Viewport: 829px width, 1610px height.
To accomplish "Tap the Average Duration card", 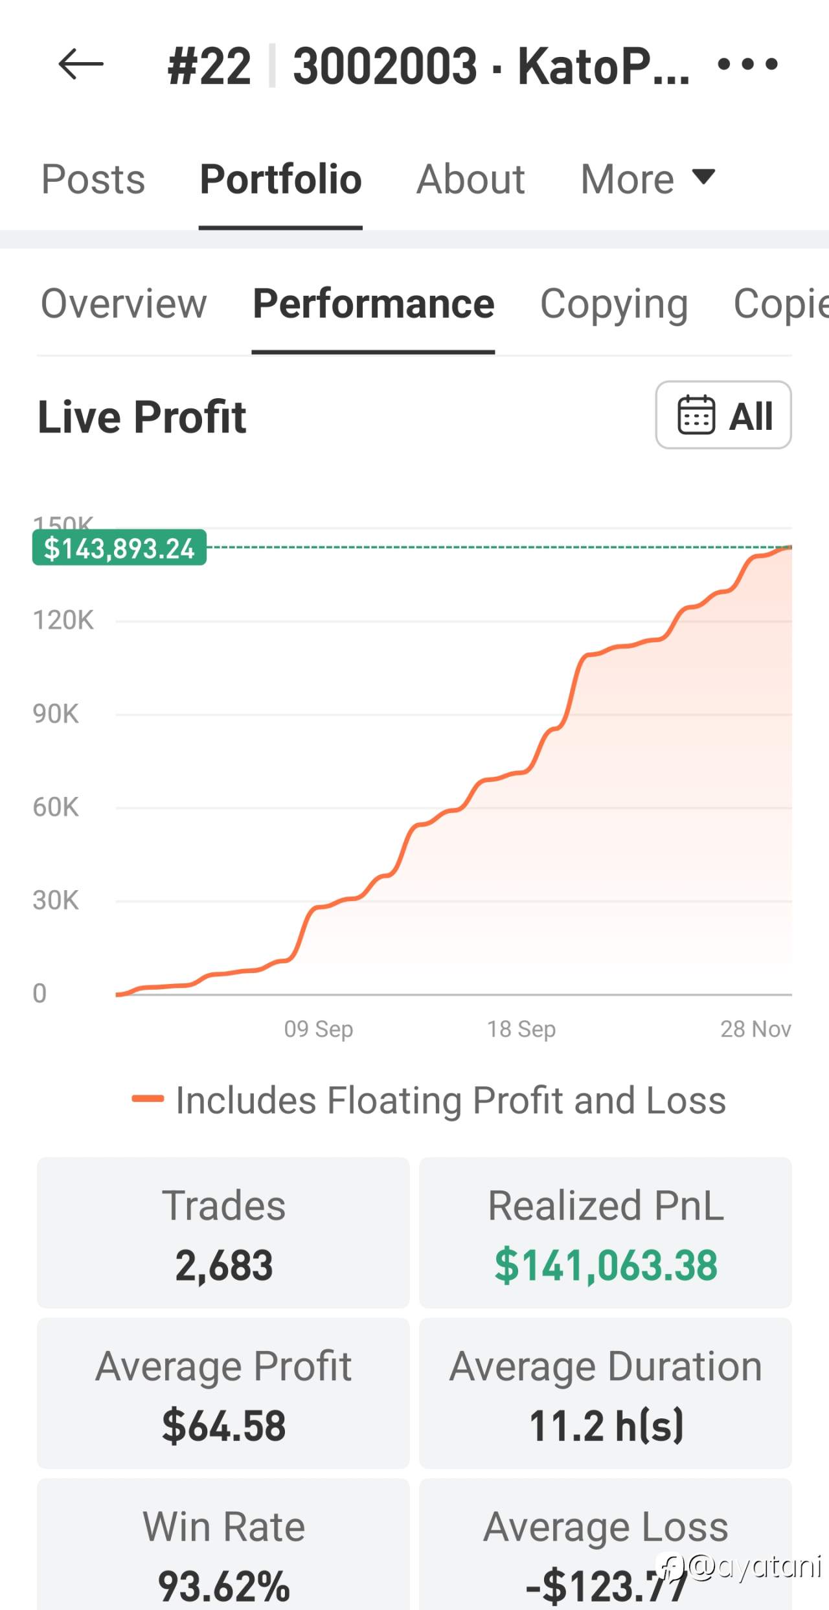I will coord(606,1393).
